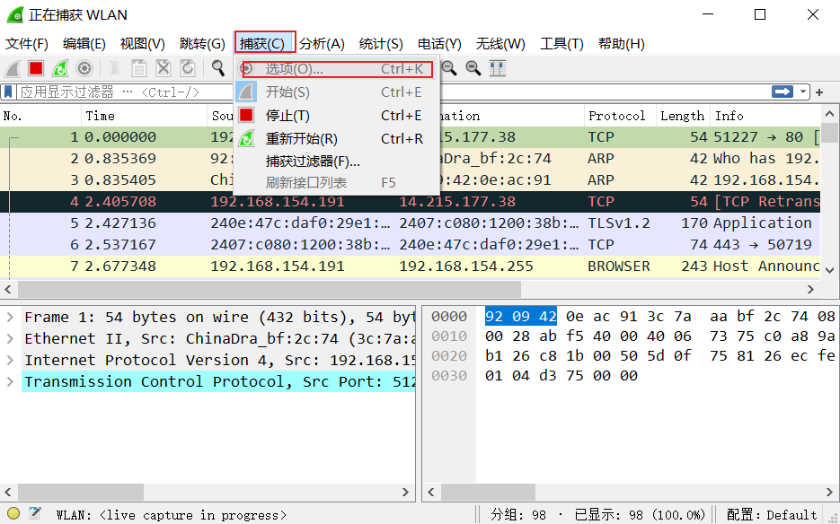Click the packet list vertical scrollbar down arrow

(829, 271)
